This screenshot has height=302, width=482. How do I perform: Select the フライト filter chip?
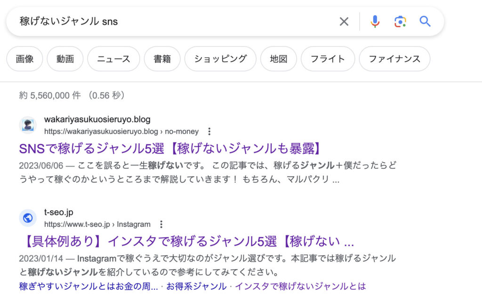[x=328, y=59]
